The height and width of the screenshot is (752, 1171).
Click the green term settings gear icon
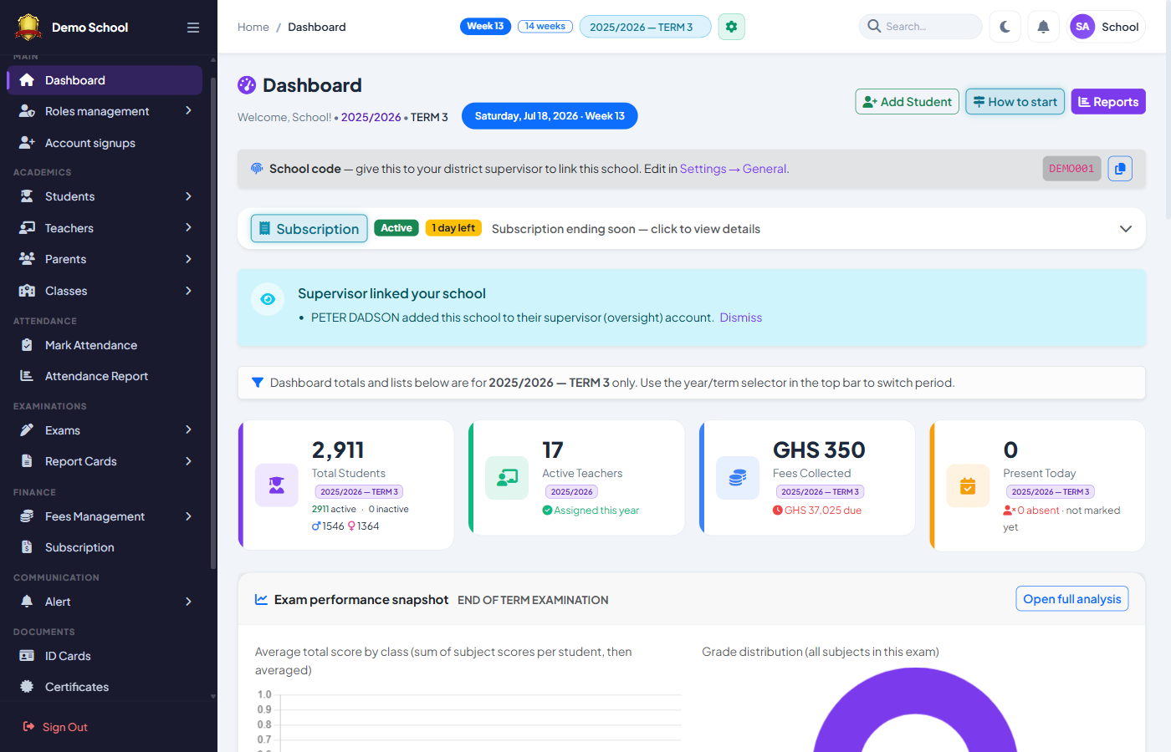point(731,27)
